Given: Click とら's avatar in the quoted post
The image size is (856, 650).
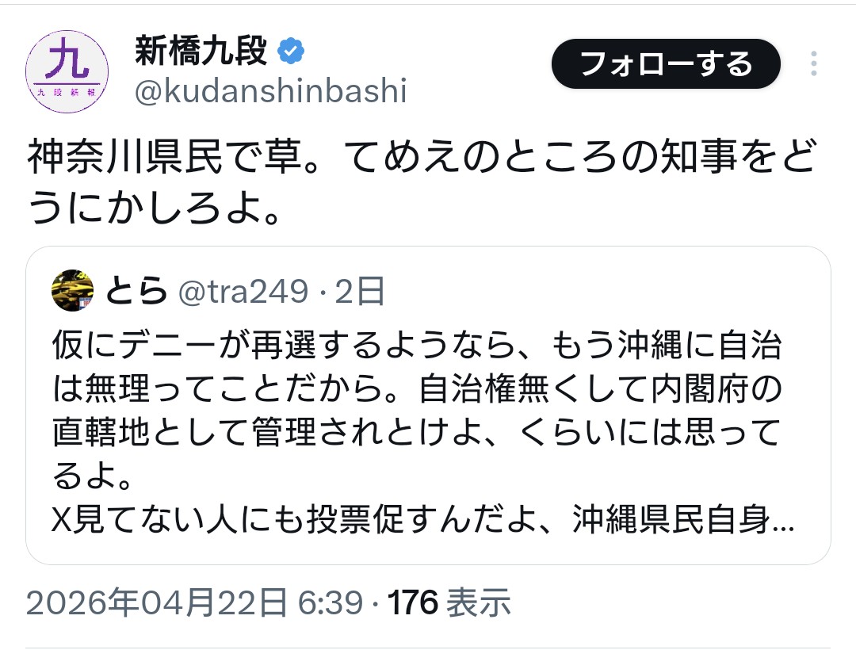Looking at the screenshot, I should 73,292.
